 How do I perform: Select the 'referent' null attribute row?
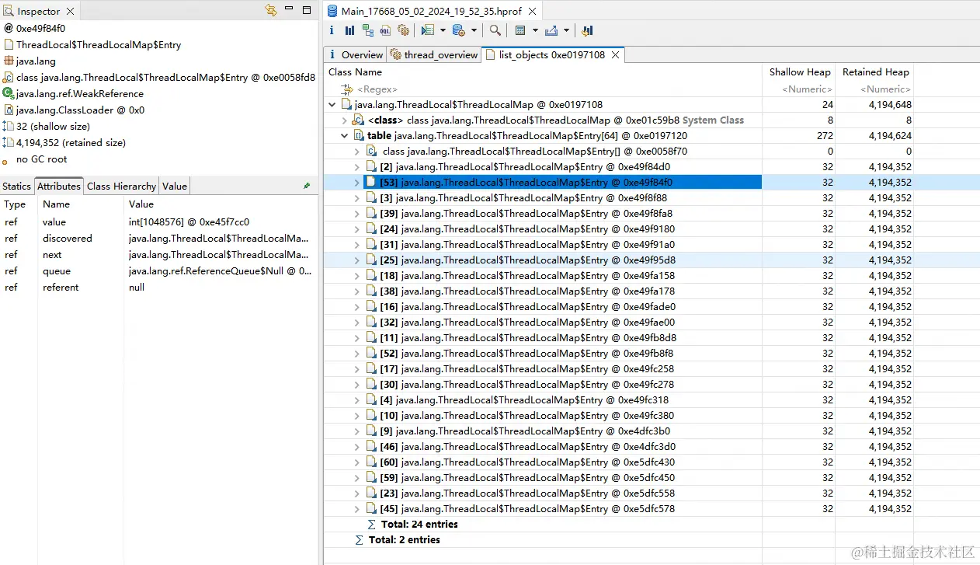point(158,287)
